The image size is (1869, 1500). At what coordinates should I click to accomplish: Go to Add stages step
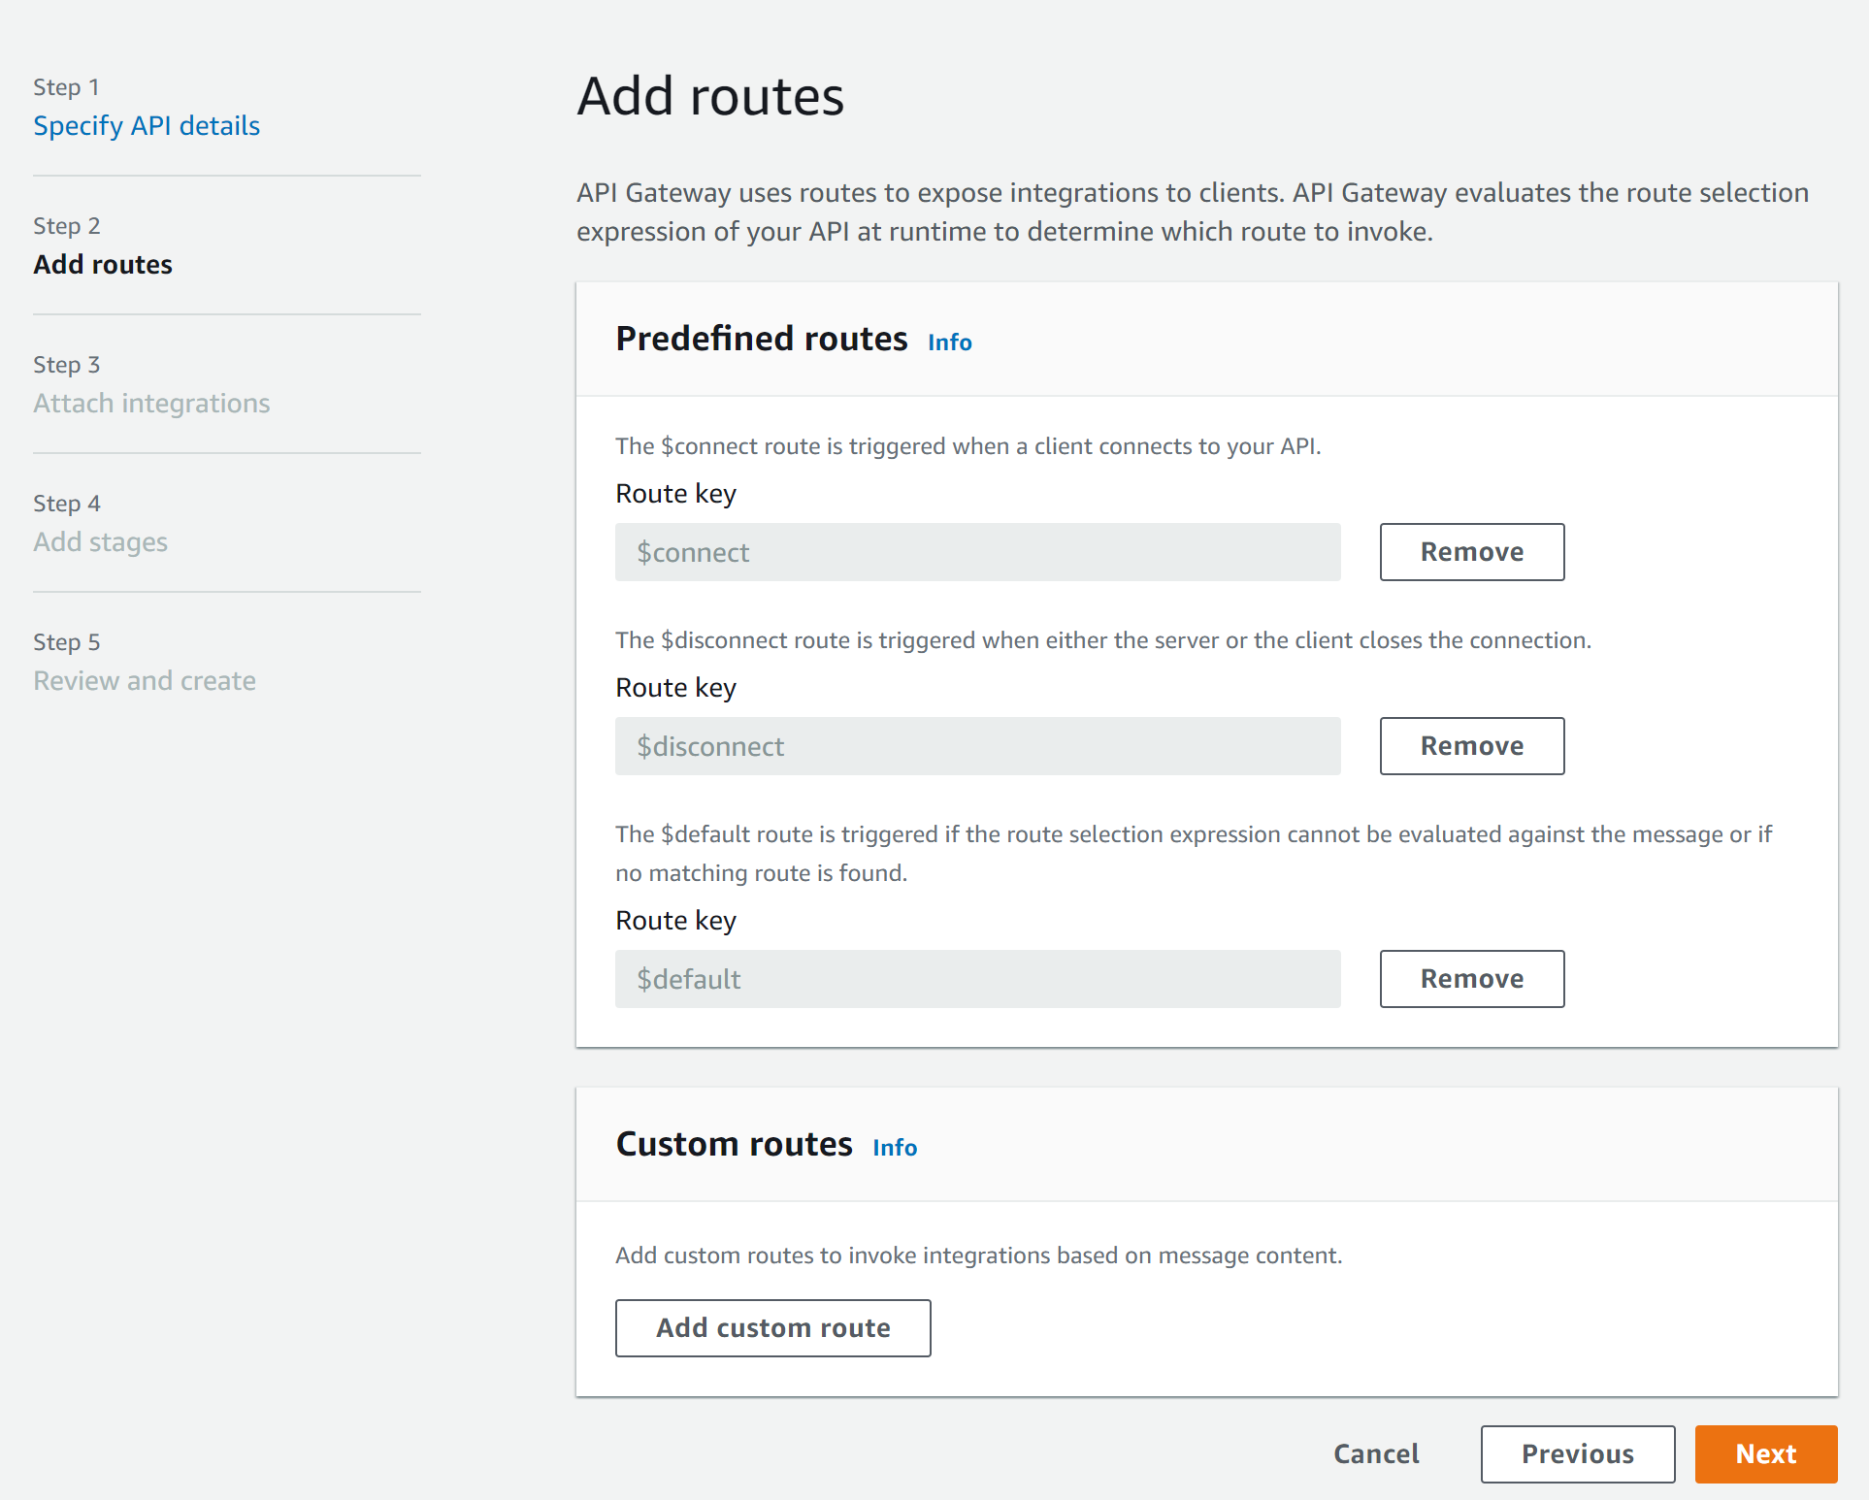click(100, 542)
